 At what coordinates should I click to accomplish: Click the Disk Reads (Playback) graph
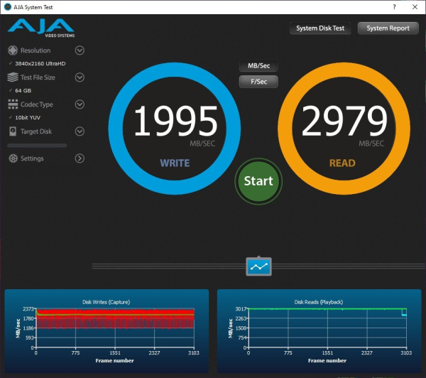tap(319, 331)
